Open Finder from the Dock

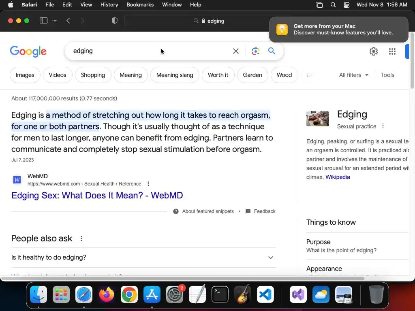pos(39,294)
